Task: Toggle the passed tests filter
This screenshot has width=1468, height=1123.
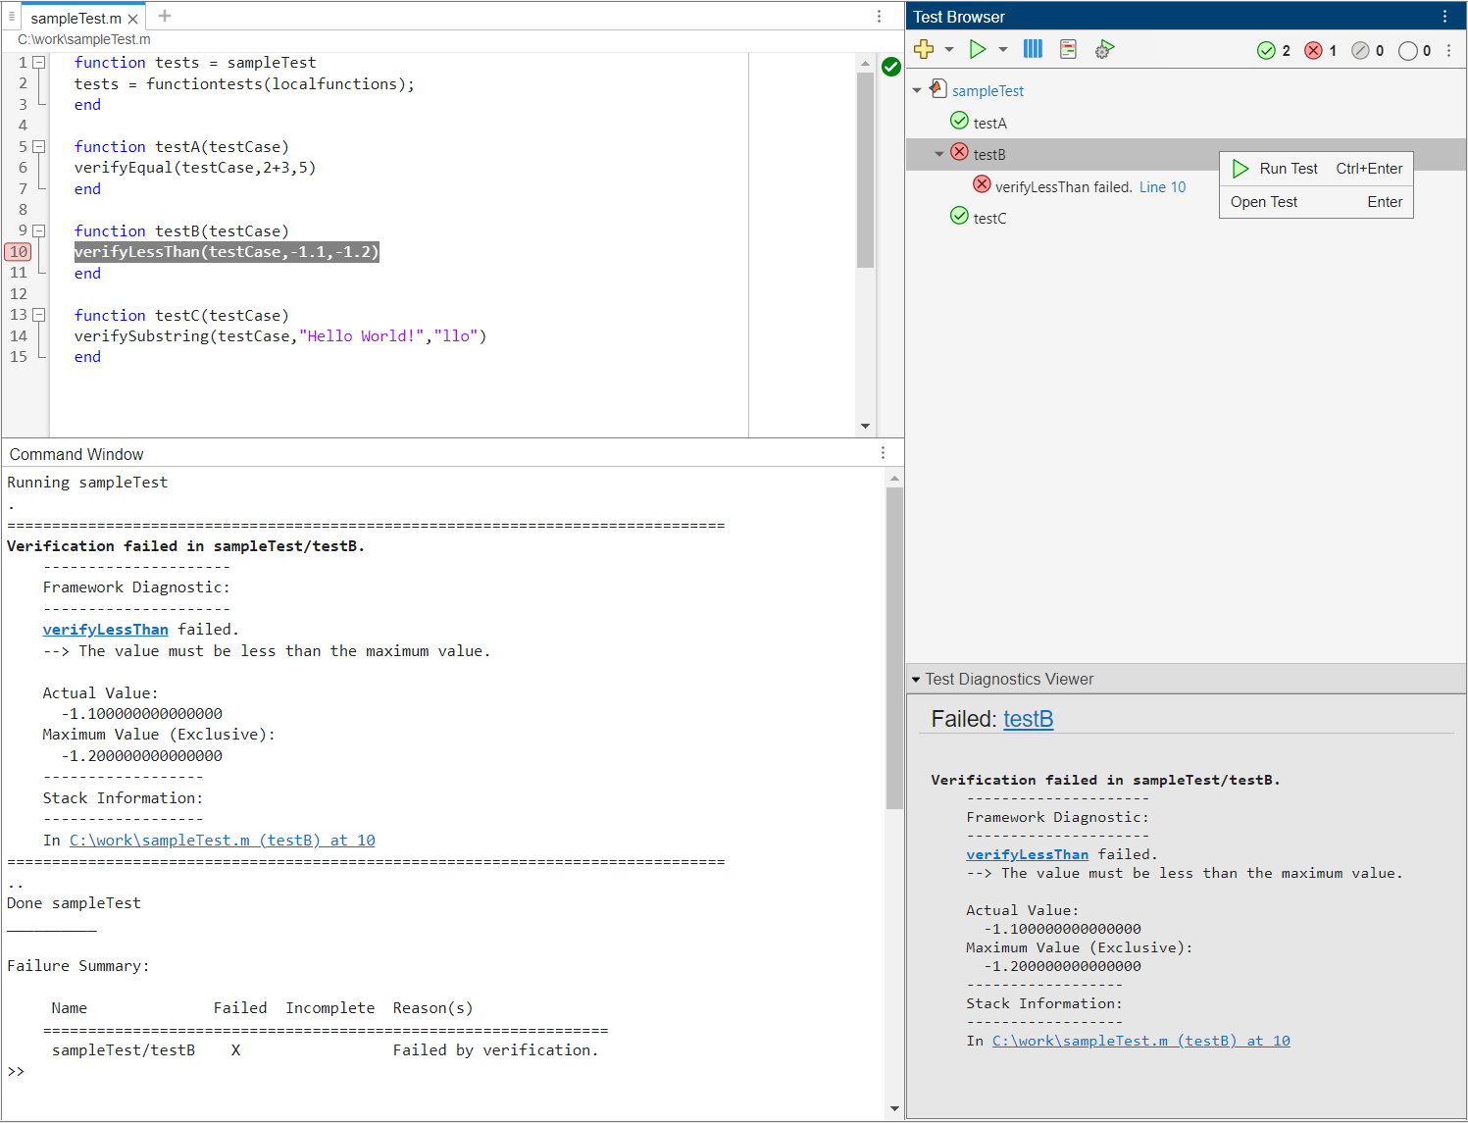Action: click(x=1274, y=51)
